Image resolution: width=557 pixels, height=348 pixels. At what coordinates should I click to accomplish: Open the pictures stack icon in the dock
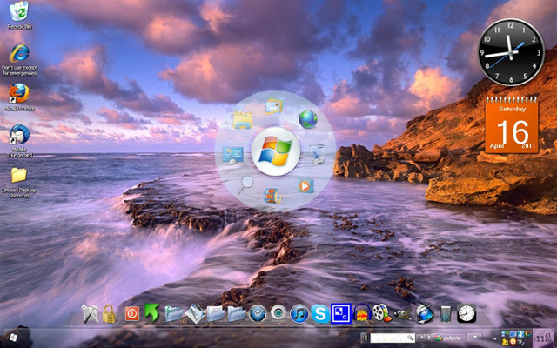click(x=195, y=314)
